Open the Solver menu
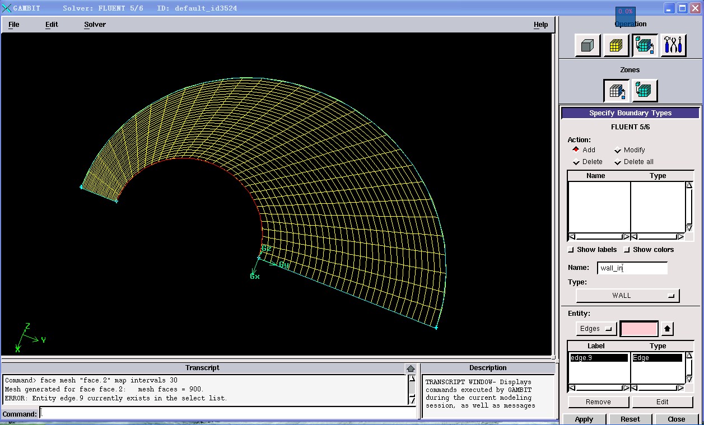Image resolution: width=704 pixels, height=425 pixels. point(95,25)
